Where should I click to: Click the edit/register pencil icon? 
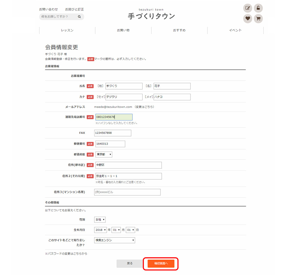pos(247,8)
